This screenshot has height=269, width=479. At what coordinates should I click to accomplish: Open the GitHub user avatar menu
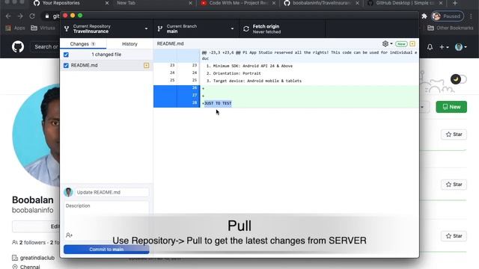(461, 47)
